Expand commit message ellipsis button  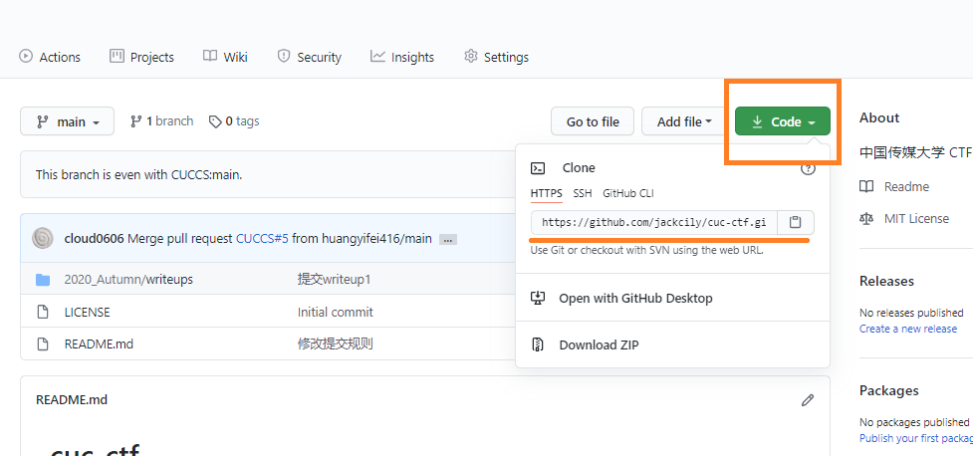click(x=448, y=239)
